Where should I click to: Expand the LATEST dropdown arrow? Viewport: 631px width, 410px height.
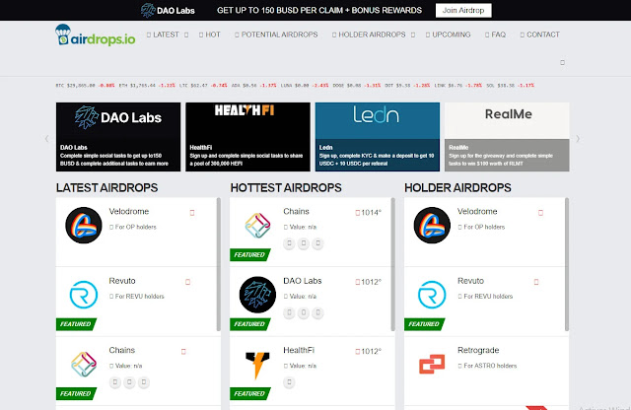[x=186, y=35]
